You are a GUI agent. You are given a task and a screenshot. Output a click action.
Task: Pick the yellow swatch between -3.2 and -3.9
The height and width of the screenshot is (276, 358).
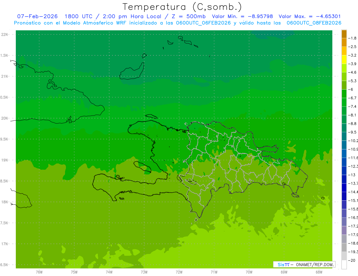pyautogui.click(x=344, y=60)
